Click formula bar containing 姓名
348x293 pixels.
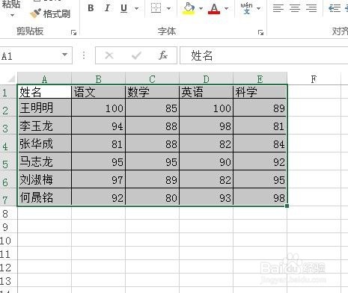[263, 55]
